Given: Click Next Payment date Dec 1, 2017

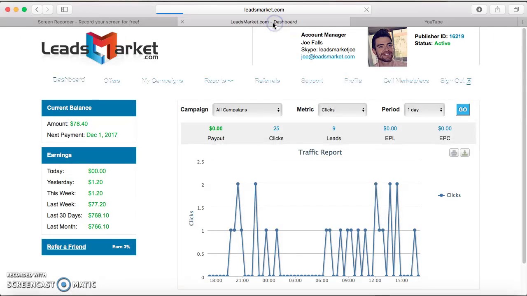Looking at the screenshot, I should [102, 135].
